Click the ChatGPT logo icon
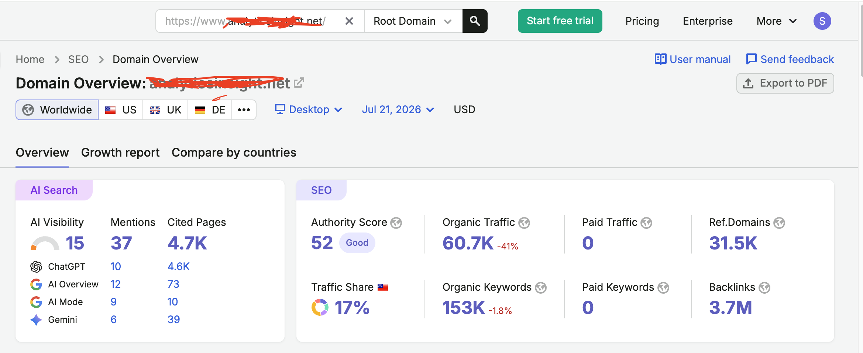This screenshot has height=353, width=863. (x=36, y=266)
